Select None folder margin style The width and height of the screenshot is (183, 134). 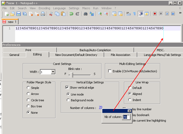coord(28,112)
